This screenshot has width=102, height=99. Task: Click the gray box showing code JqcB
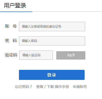(71, 55)
